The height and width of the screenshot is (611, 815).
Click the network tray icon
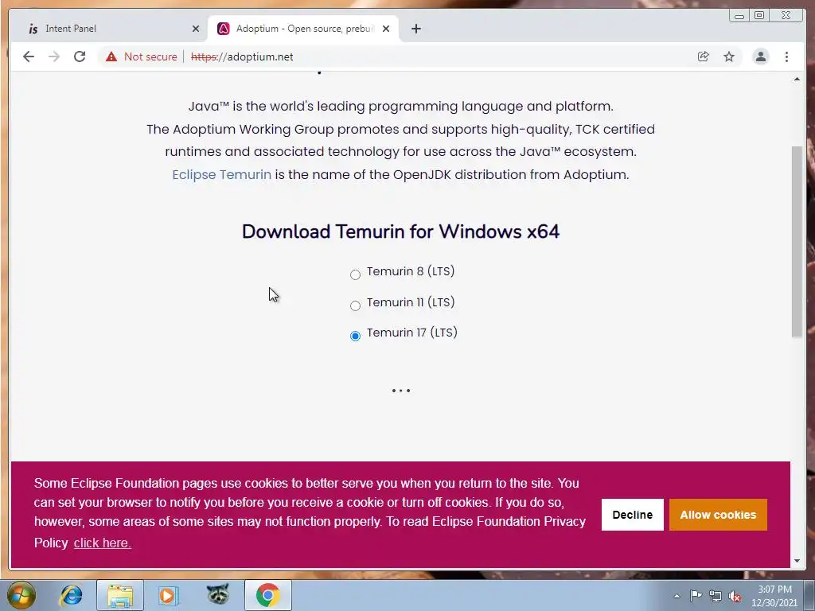click(716, 597)
